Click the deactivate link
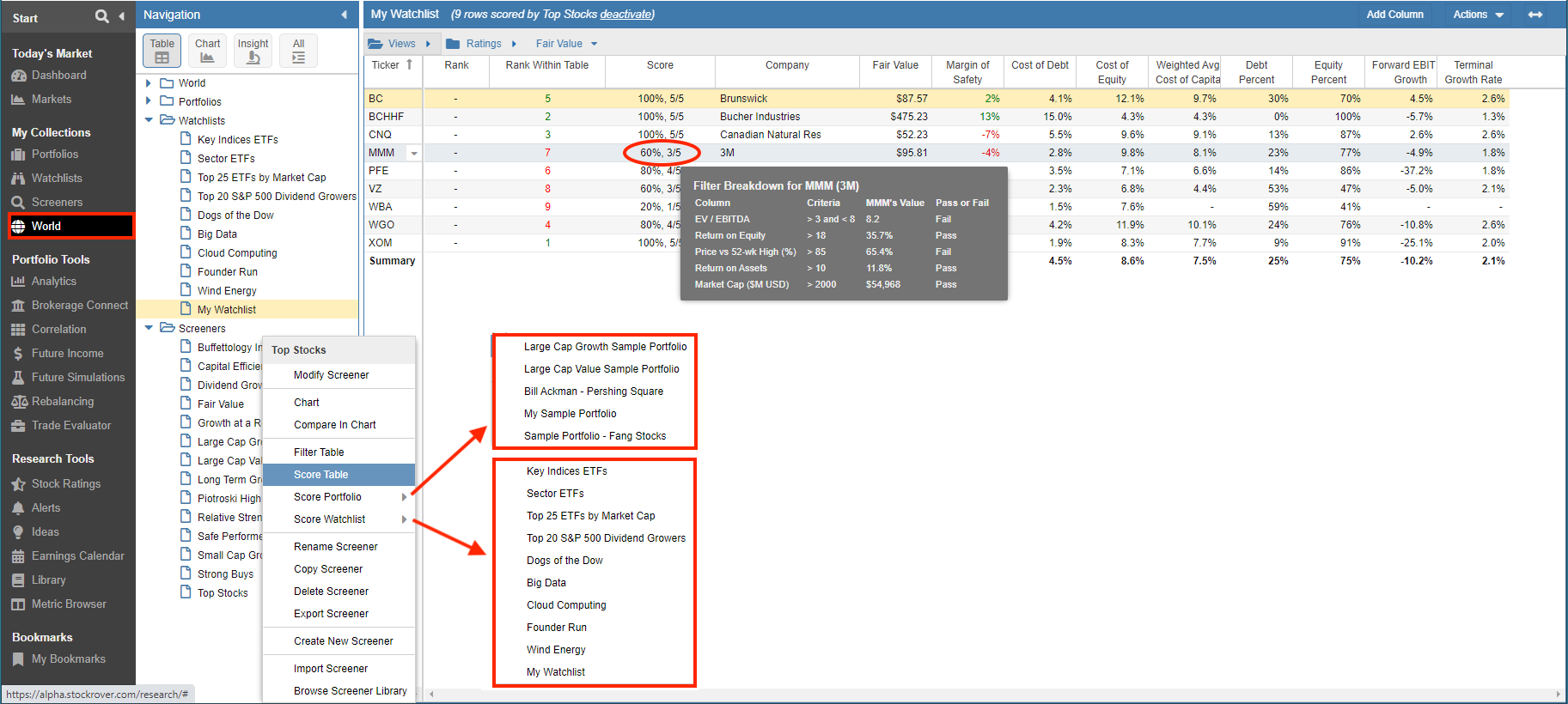 coord(625,15)
